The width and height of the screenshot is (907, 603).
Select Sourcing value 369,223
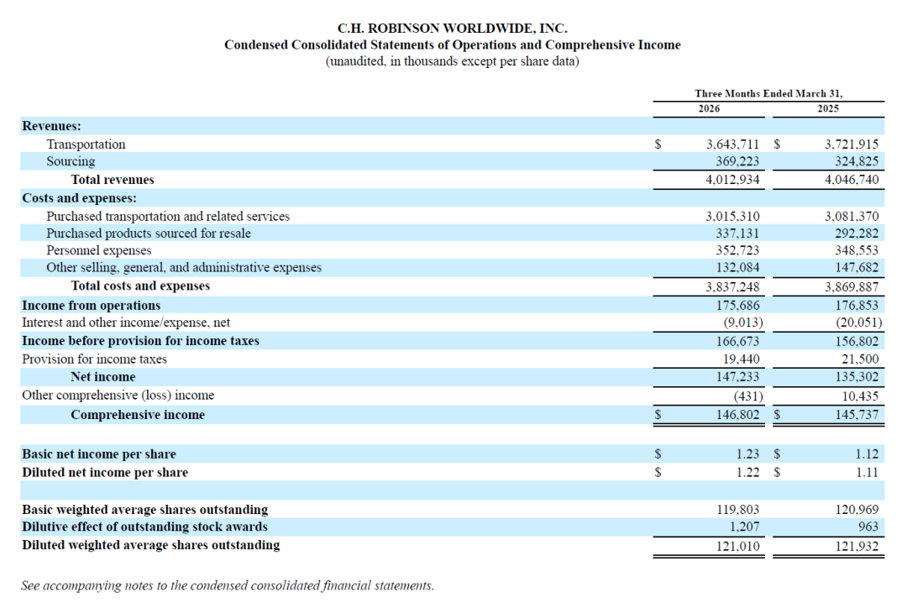point(737,161)
